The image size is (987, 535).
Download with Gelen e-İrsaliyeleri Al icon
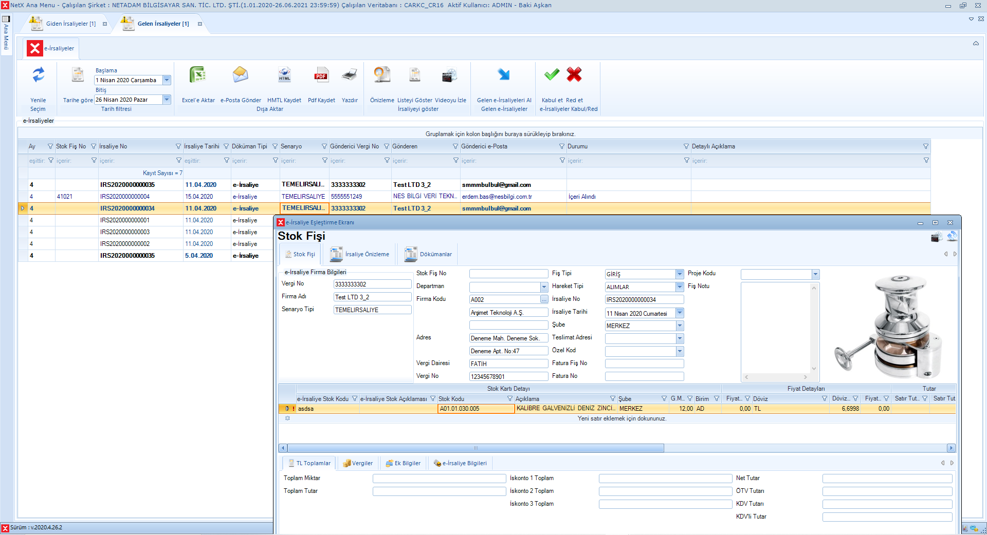click(504, 75)
